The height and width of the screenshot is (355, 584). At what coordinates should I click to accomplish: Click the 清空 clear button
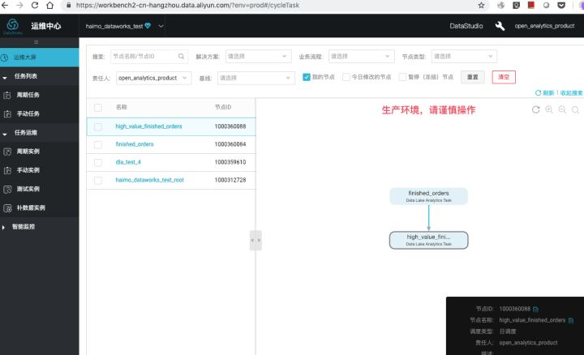click(504, 77)
